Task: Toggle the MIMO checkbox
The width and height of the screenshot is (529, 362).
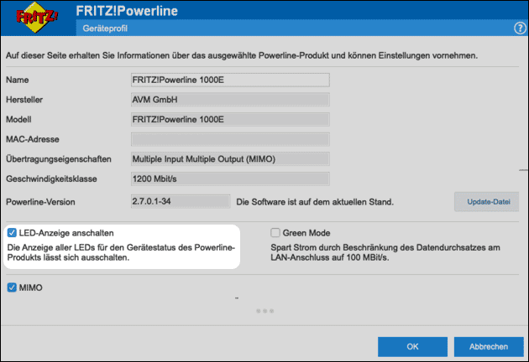Action: 12,287
